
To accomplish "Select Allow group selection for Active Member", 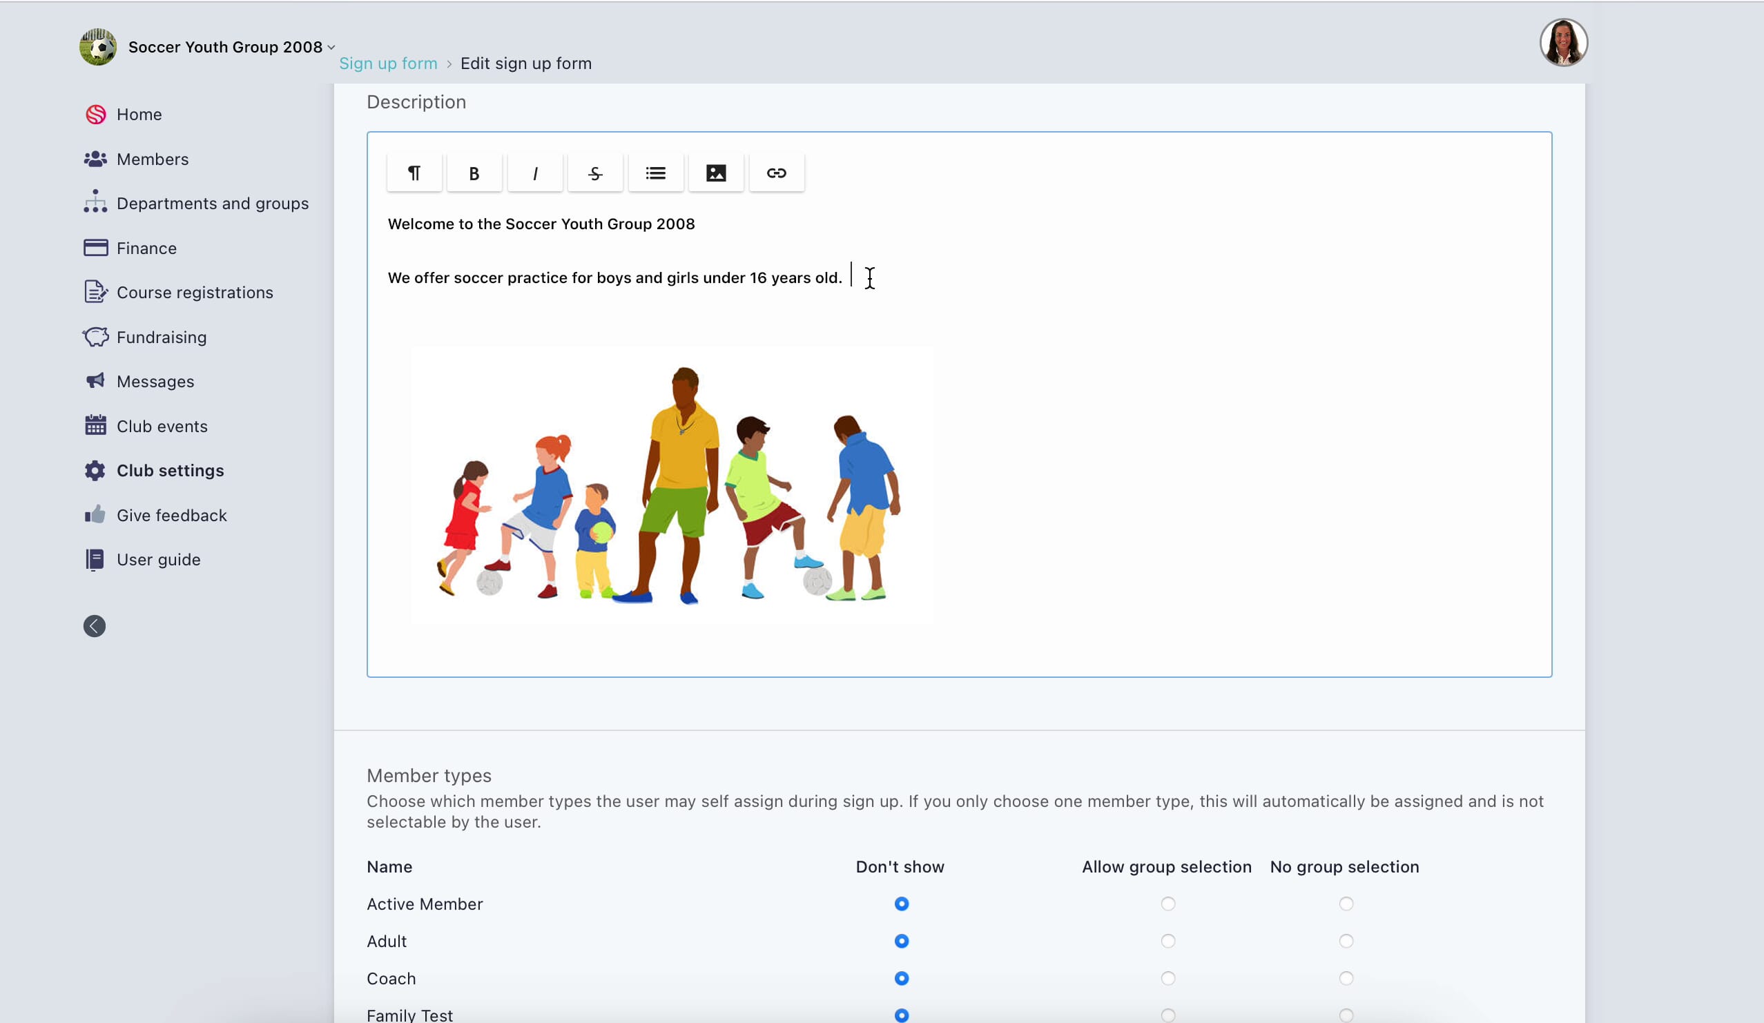I will [1167, 904].
